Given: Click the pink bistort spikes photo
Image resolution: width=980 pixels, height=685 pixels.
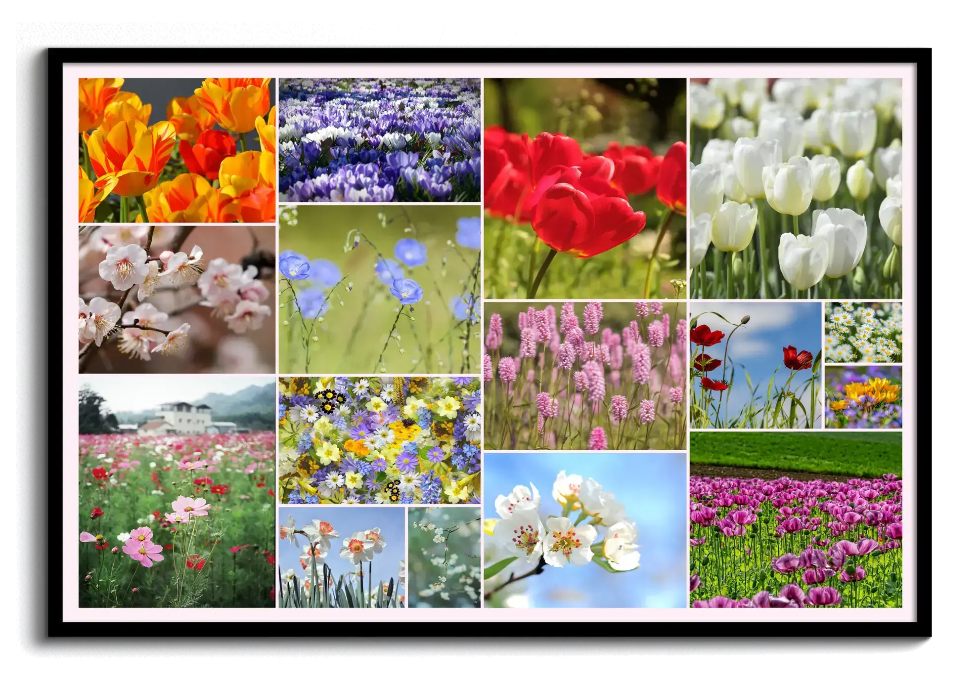Looking at the screenshot, I should tap(584, 376).
